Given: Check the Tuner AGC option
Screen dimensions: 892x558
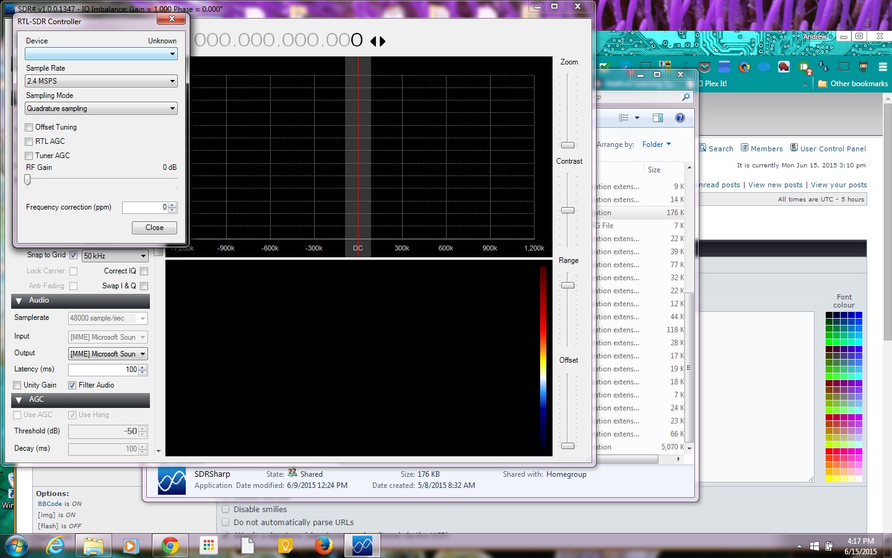Looking at the screenshot, I should (x=29, y=156).
